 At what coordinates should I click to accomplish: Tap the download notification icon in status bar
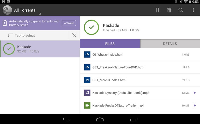pyautogui.click(x=3, y=2)
